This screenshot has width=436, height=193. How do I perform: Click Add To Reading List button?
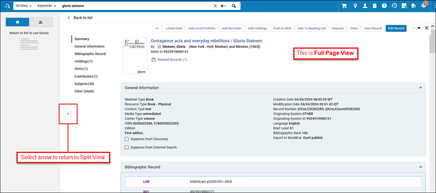click(312, 28)
